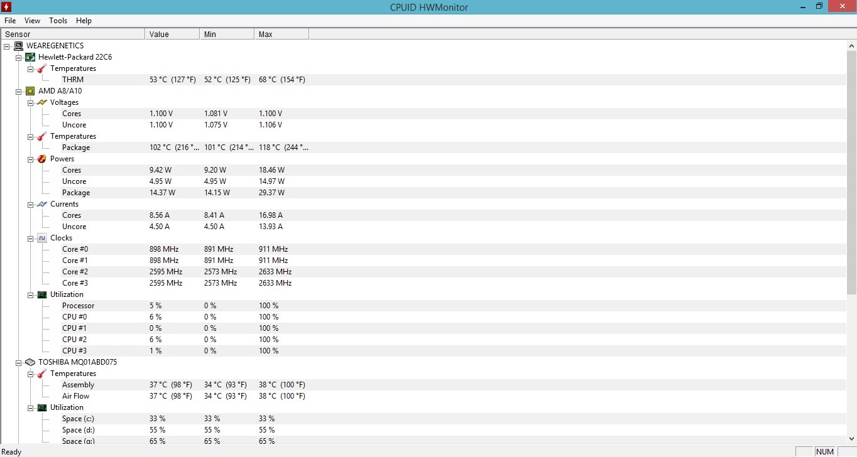This screenshot has width=857, height=457.
Task: Click the Hewlett-Packard 22C6 motherboard icon
Action: pyautogui.click(x=30, y=57)
